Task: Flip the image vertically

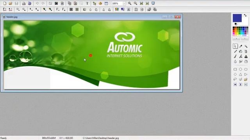Action: click(142, 9)
